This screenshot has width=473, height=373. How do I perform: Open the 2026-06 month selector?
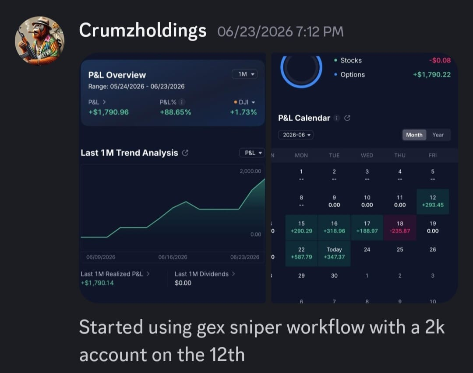pyautogui.click(x=296, y=135)
